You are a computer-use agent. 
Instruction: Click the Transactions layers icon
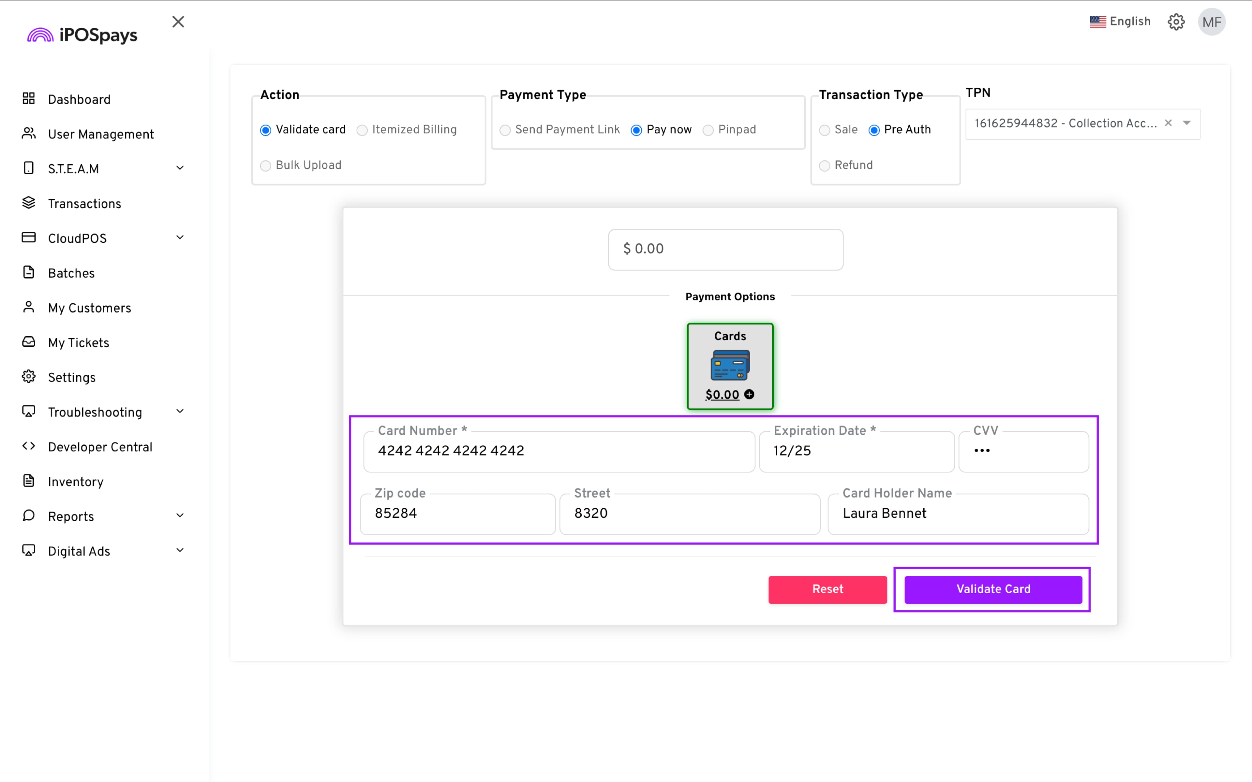pyautogui.click(x=28, y=203)
